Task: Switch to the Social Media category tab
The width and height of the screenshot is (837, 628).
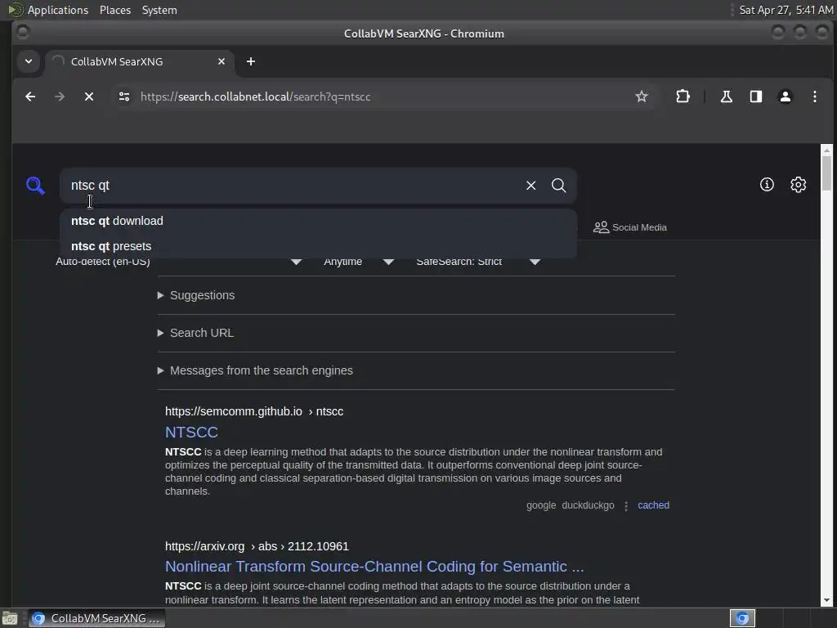Action: [x=630, y=227]
